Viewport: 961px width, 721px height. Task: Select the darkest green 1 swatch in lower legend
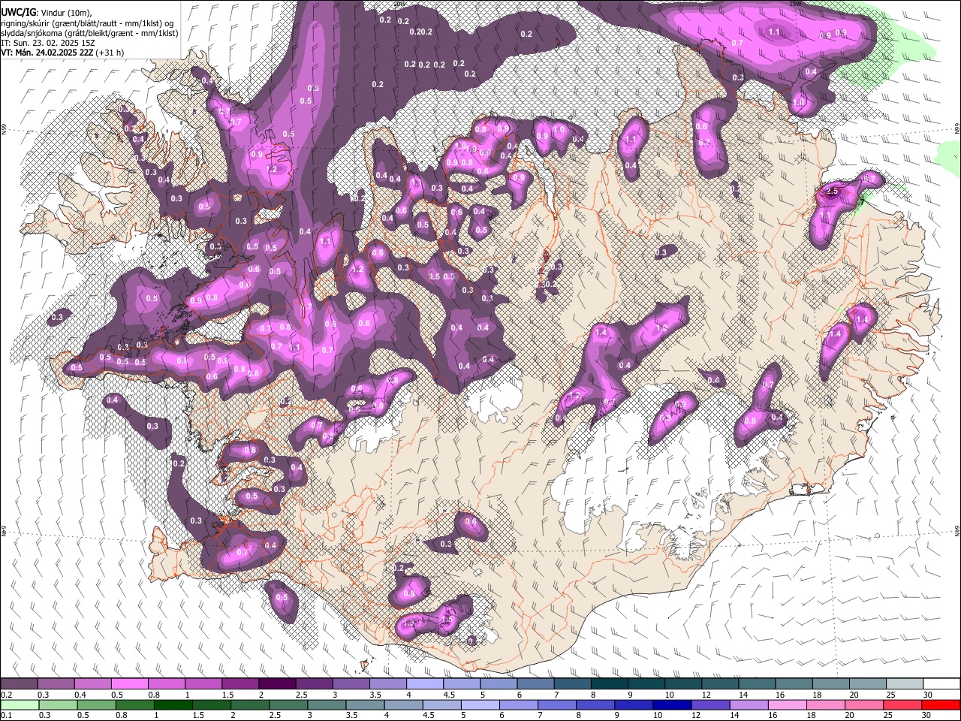pos(173,704)
